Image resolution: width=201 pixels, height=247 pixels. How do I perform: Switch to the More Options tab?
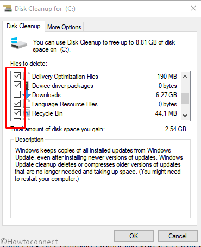click(64, 27)
